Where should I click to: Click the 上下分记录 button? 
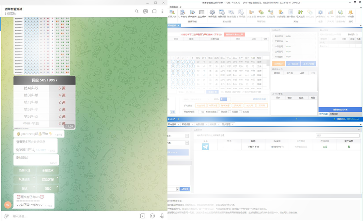293,64
